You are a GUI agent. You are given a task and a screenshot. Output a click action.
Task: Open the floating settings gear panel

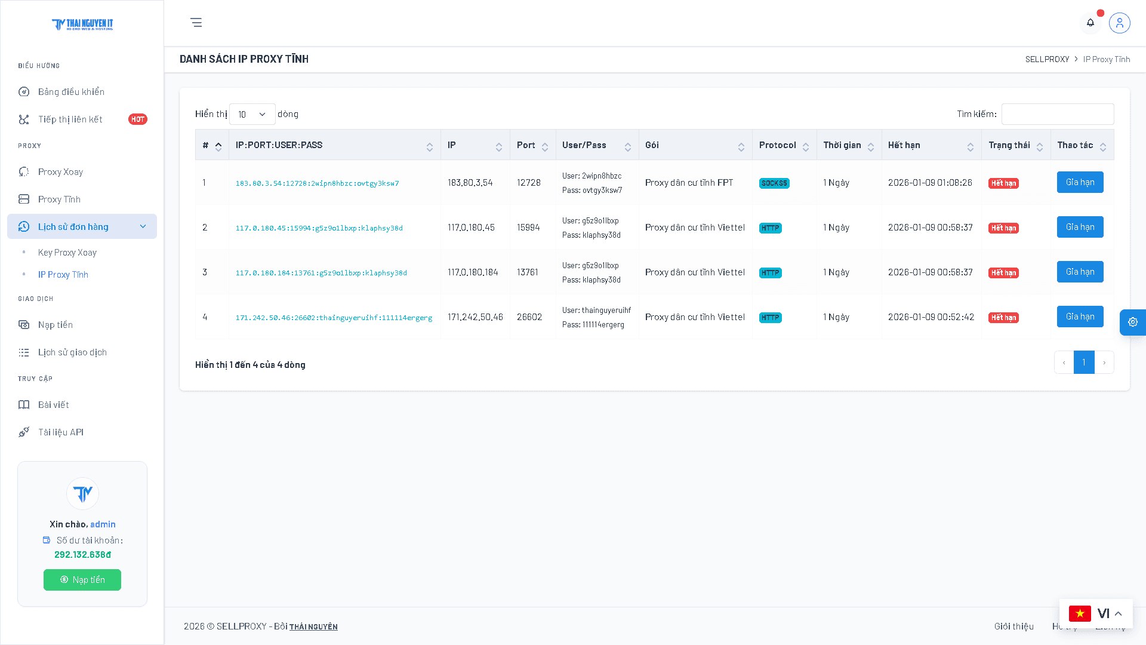[1132, 322]
